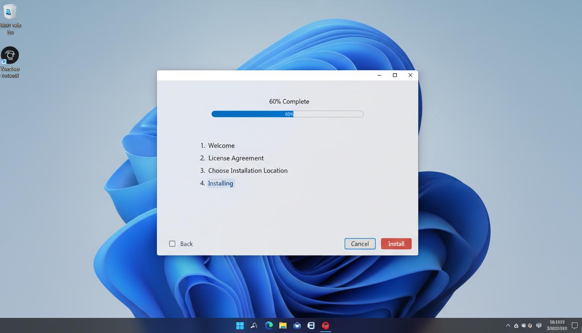Open File Explorer from the taskbar
Screen dimensions: 582x333
tap(283, 326)
